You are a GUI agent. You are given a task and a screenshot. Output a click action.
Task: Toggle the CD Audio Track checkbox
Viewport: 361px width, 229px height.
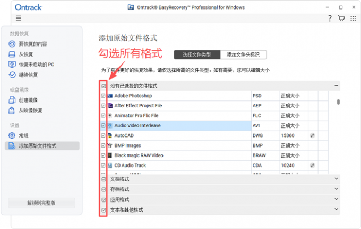(103, 166)
